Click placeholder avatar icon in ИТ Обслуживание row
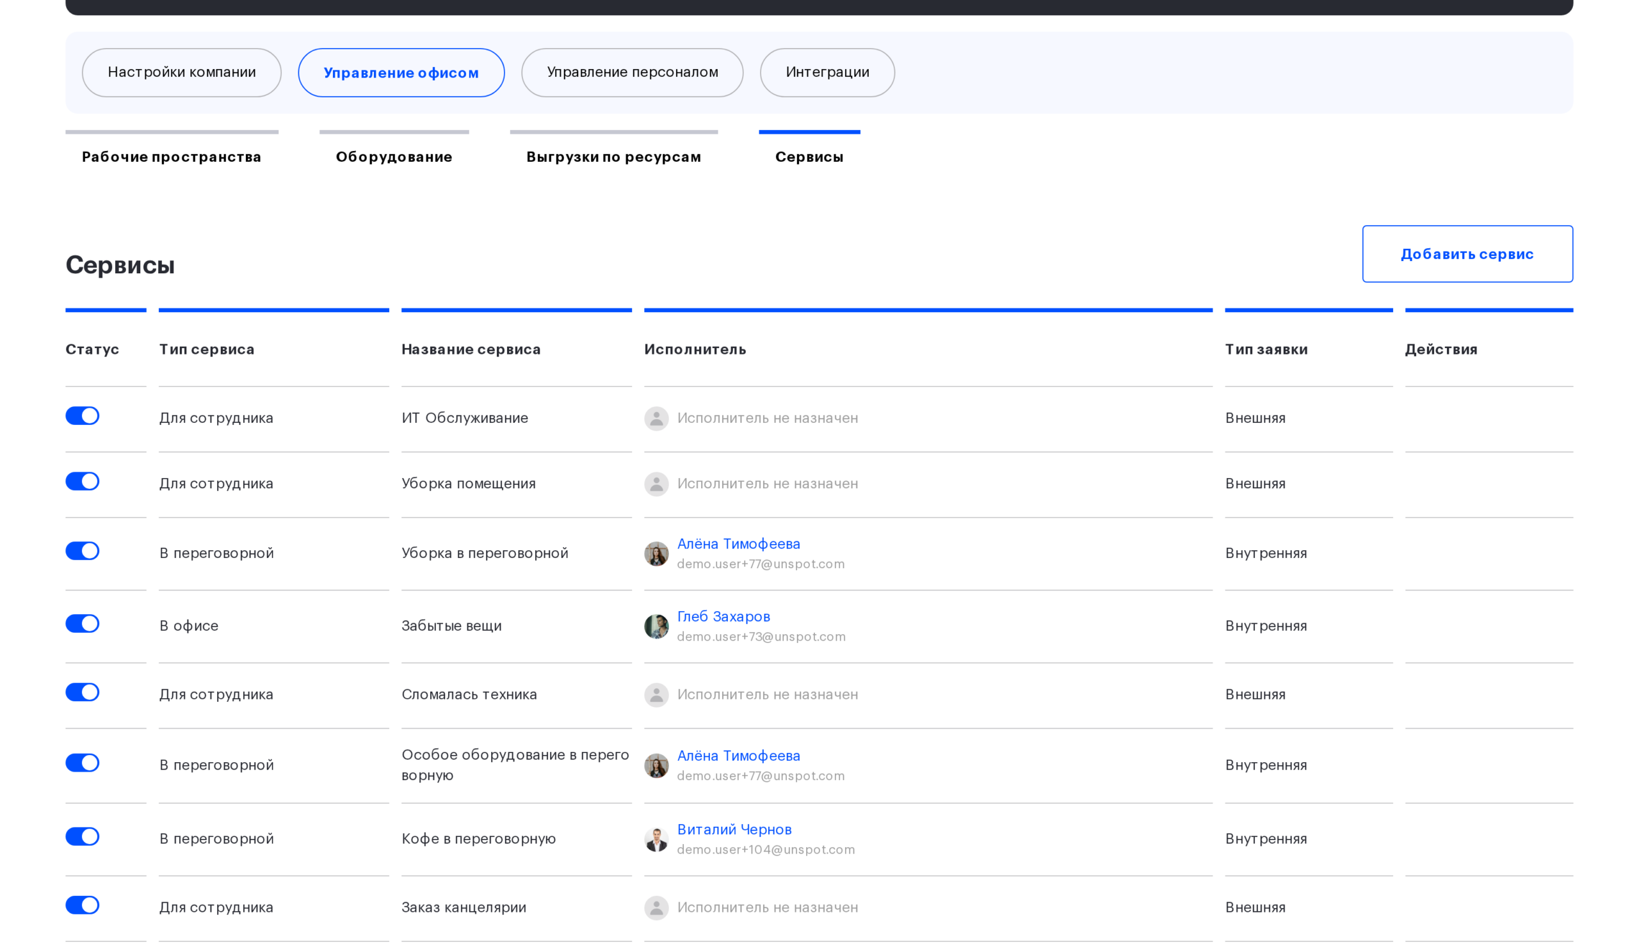1639x947 pixels. coord(656,418)
